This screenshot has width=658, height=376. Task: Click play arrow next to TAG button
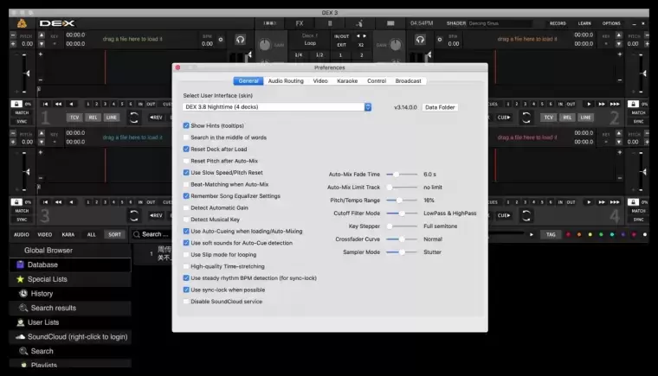click(532, 234)
